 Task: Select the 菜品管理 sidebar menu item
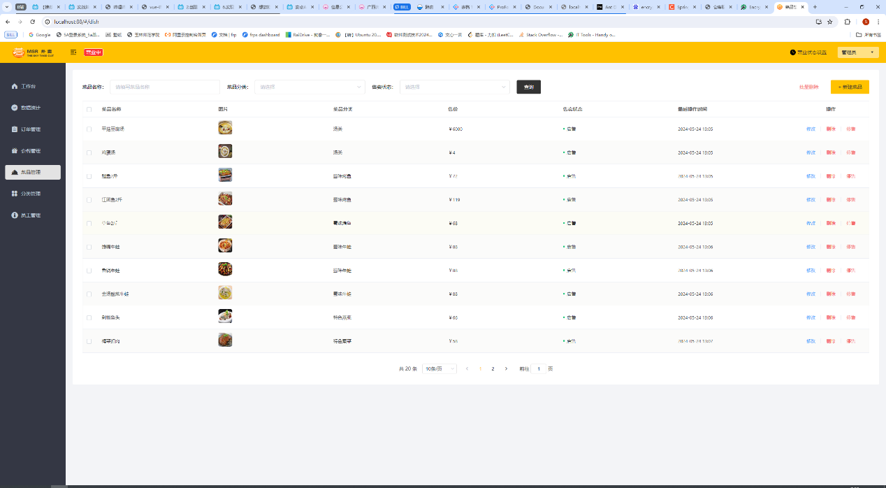pos(33,172)
